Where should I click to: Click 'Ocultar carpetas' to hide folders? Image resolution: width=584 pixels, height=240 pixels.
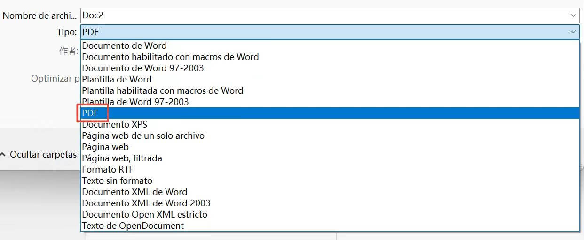[x=43, y=154]
